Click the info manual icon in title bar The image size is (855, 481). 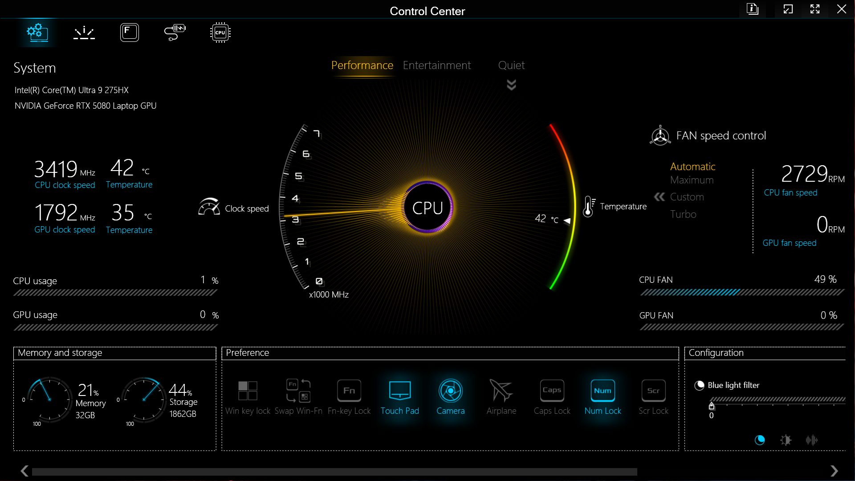click(753, 9)
